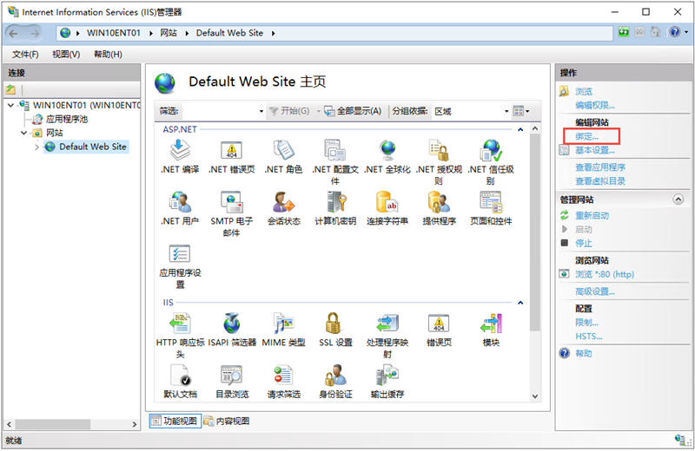Open 高级设置... link
Image resolution: width=695 pixels, height=451 pixels.
(x=595, y=291)
